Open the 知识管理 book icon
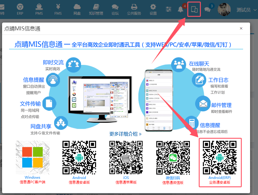This screenshot has height=195, width=258. 96,9
